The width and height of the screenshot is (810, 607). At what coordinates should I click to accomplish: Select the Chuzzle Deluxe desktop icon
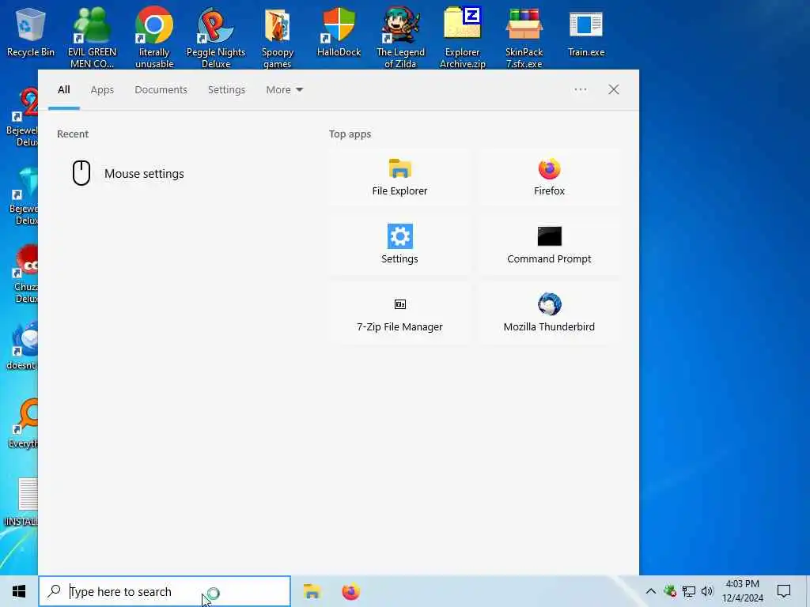(25, 273)
